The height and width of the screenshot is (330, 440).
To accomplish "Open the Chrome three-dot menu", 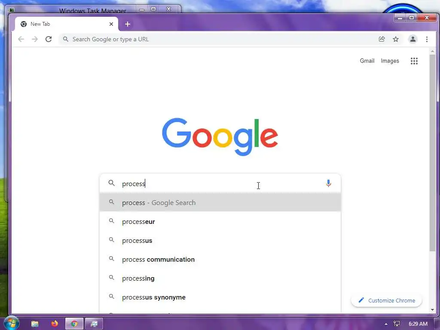I will (427, 39).
